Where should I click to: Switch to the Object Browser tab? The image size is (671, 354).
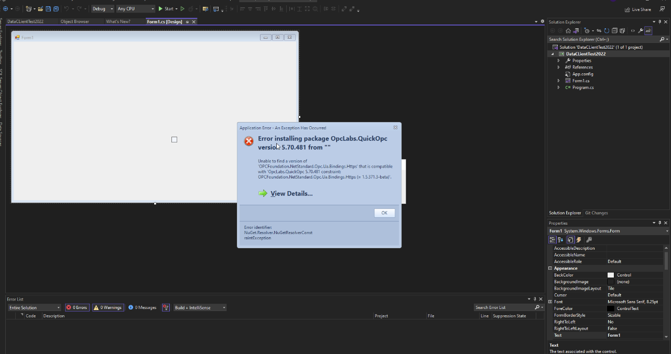(74, 21)
